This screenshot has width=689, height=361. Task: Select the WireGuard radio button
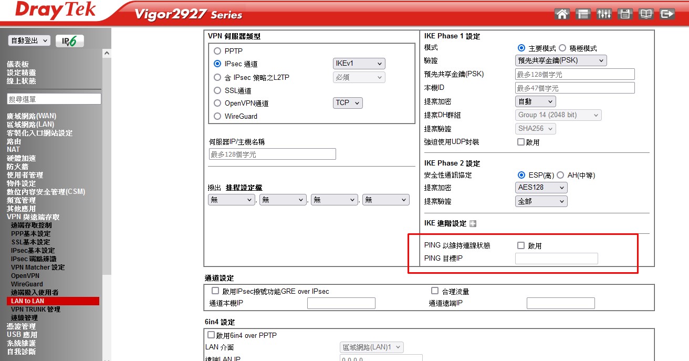pyautogui.click(x=217, y=116)
